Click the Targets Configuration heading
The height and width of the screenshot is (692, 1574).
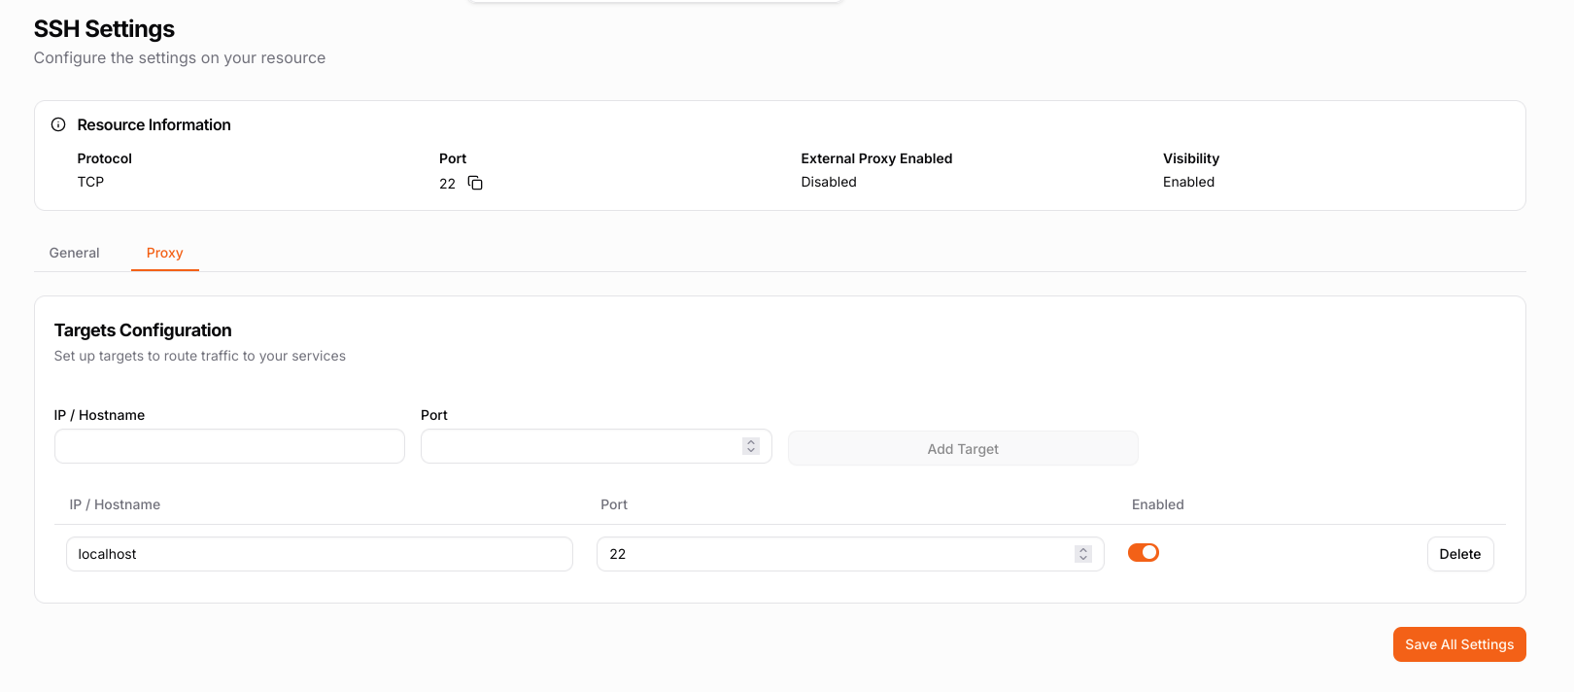coord(143,330)
